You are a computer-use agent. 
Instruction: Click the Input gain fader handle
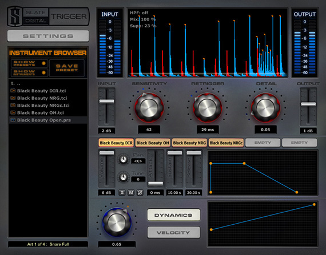coord(106,101)
